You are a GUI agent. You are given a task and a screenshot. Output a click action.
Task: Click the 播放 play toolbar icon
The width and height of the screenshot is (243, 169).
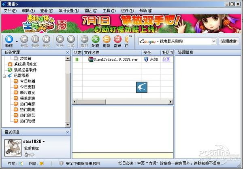coord(84,41)
